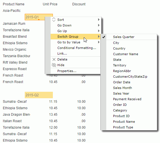Switch group to Order ID

point(132,105)
